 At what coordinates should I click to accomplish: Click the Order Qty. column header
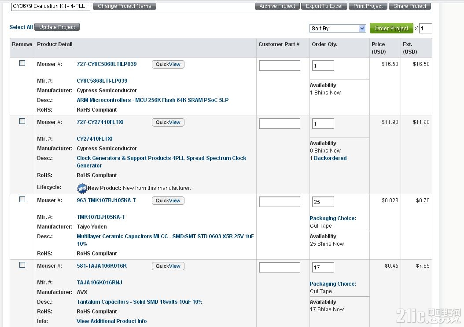324,44
